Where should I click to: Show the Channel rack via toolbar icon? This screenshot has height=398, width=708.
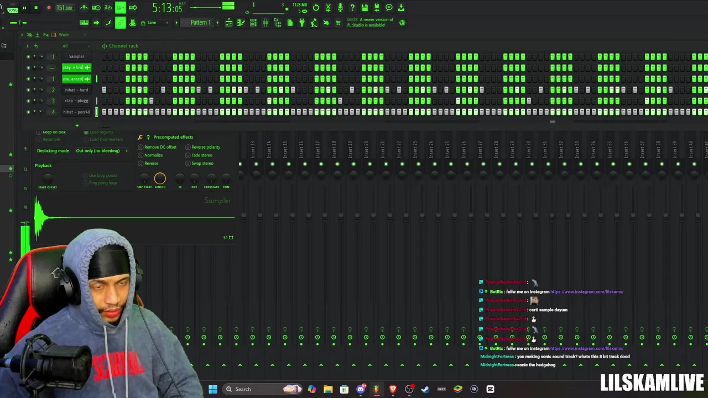[253, 23]
